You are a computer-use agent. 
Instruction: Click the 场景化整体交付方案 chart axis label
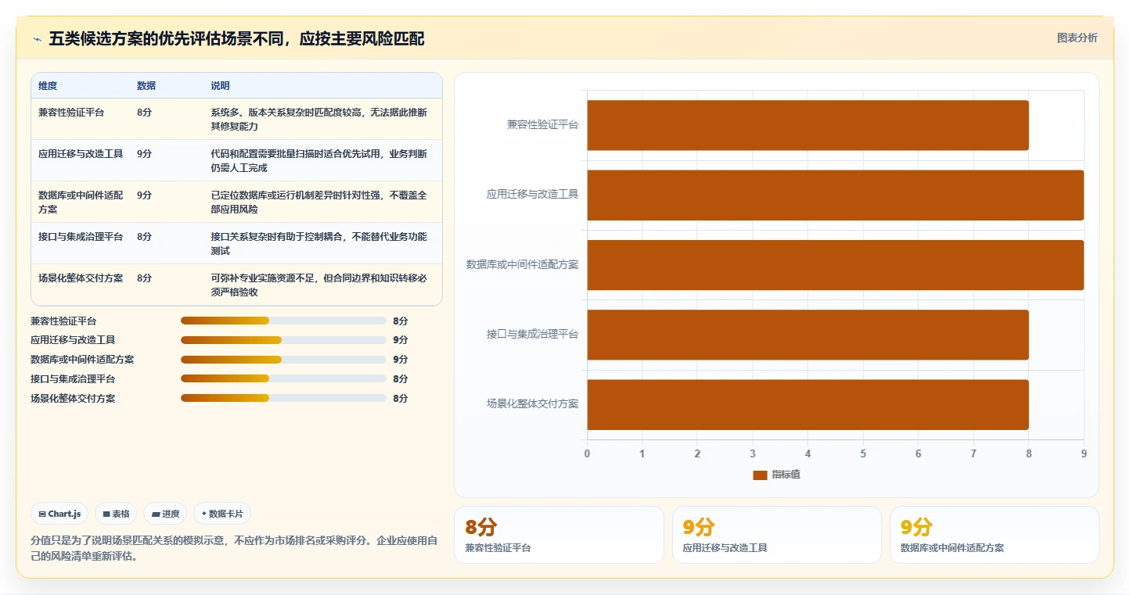pos(533,403)
